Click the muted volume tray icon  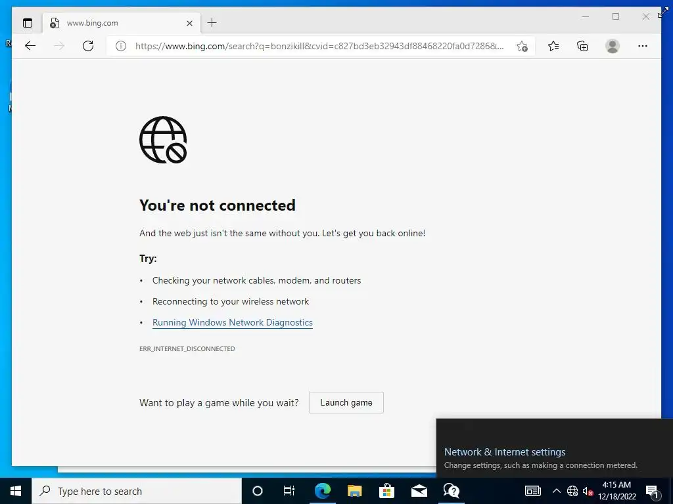(x=588, y=491)
